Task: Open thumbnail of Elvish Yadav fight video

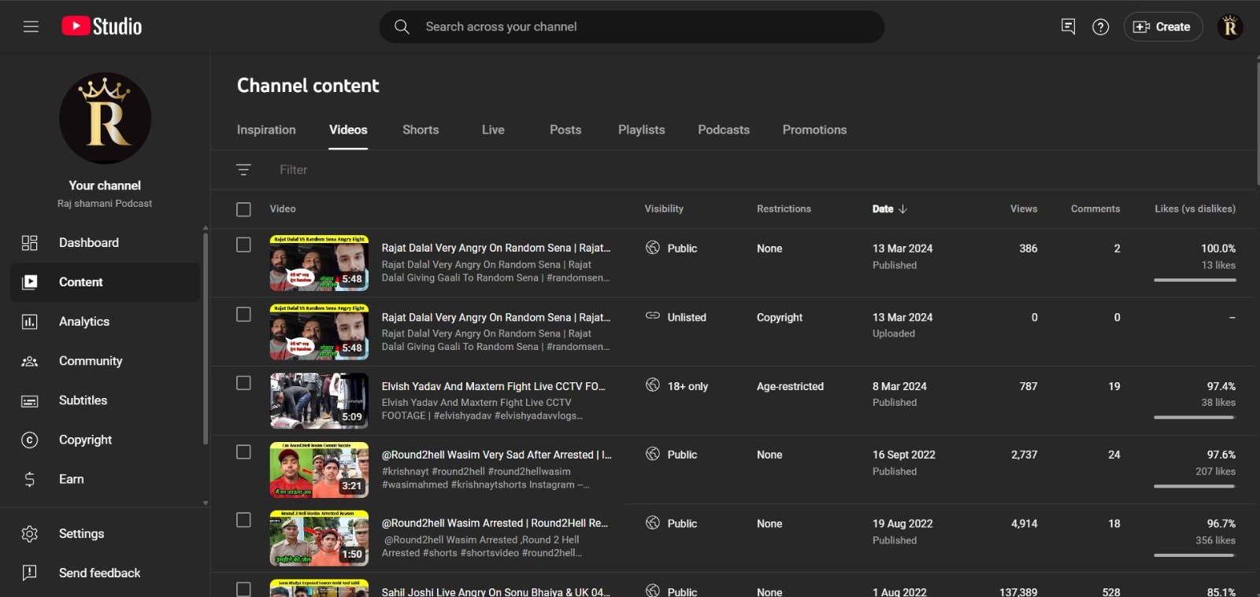Action: (319, 401)
